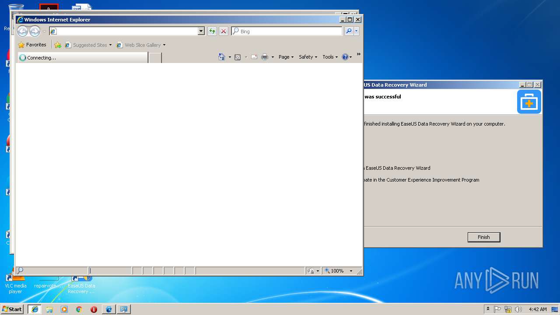Go back with the Back arrow button
Screen dimensions: 560x315
[22, 31]
